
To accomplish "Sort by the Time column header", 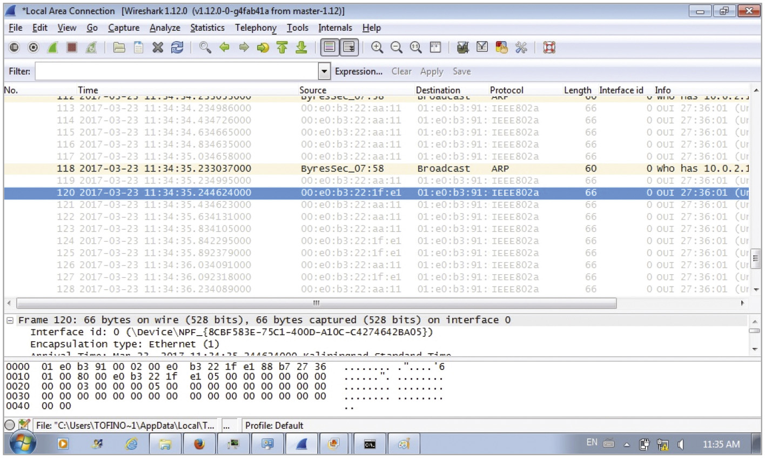I will [88, 90].
